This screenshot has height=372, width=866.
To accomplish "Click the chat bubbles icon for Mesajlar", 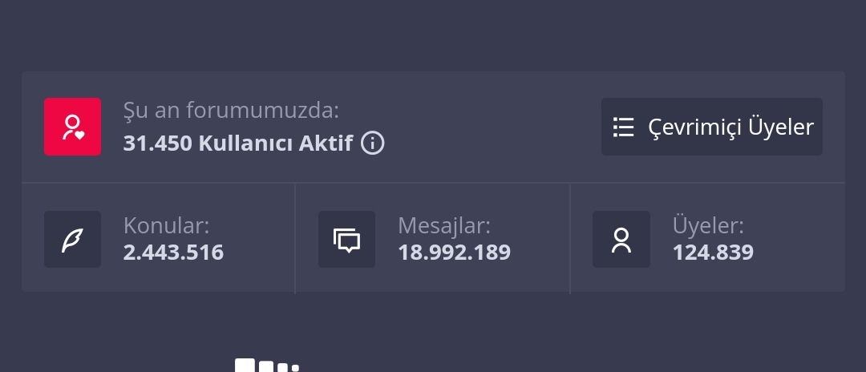I will click(347, 240).
